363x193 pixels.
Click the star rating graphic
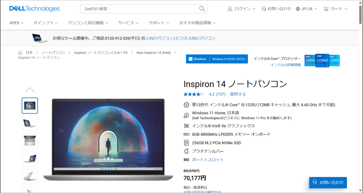pyautogui.click(x=194, y=94)
